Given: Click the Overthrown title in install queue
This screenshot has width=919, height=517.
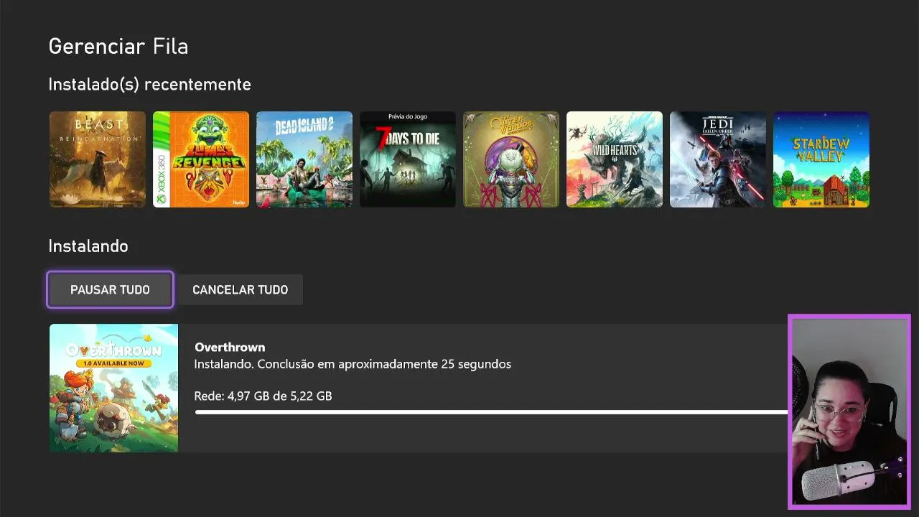Looking at the screenshot, I should [x=230, y=347].
